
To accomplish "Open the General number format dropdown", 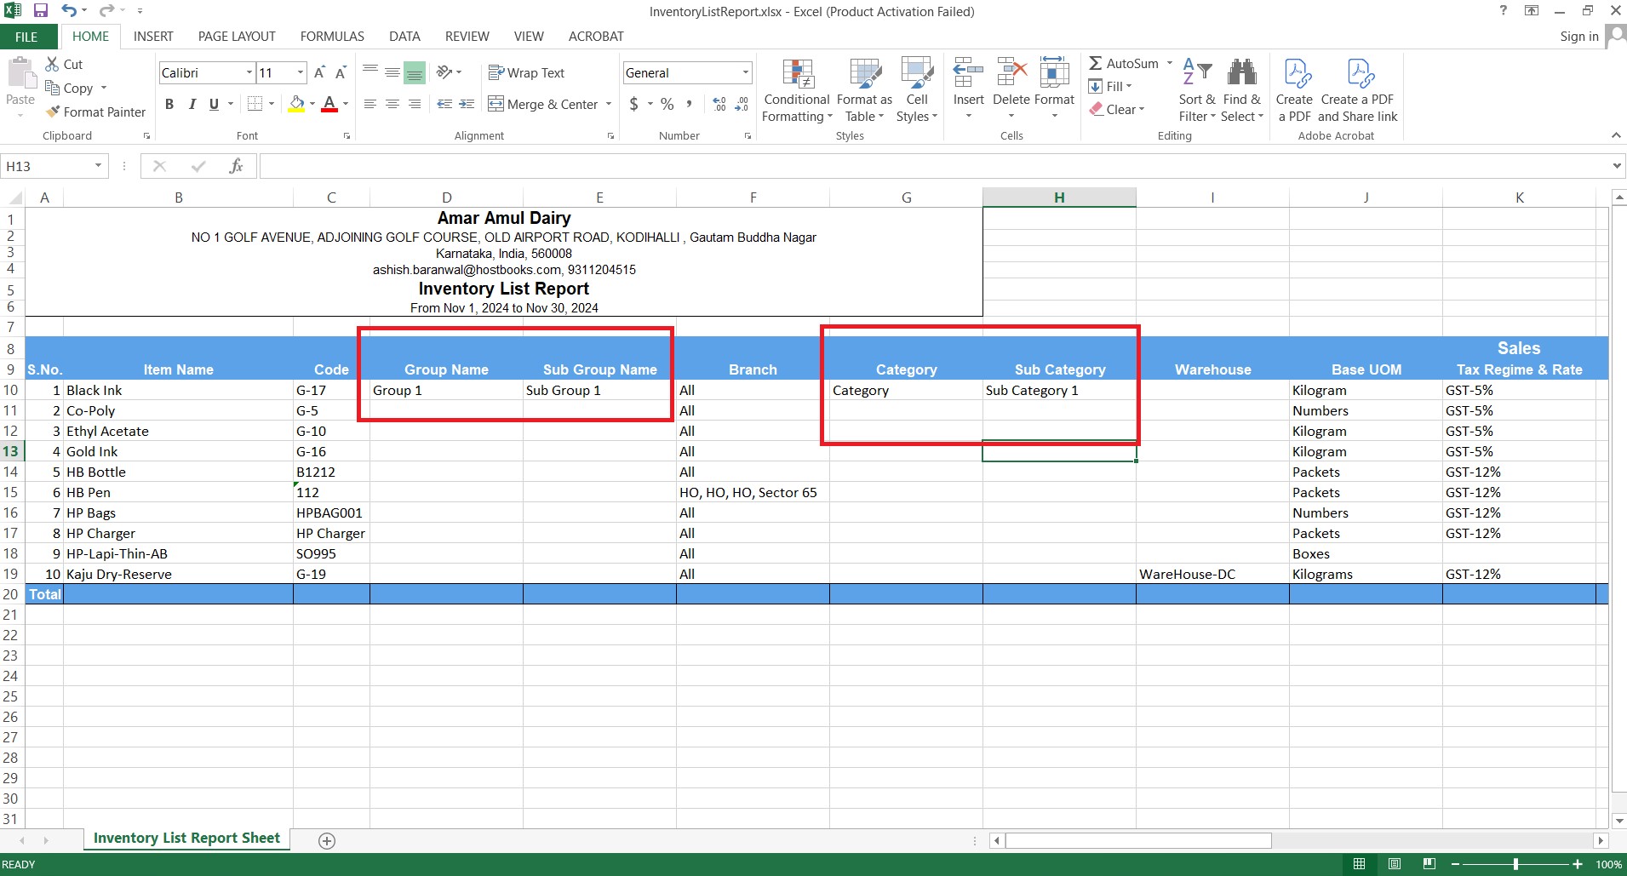I will coord(746,72).
